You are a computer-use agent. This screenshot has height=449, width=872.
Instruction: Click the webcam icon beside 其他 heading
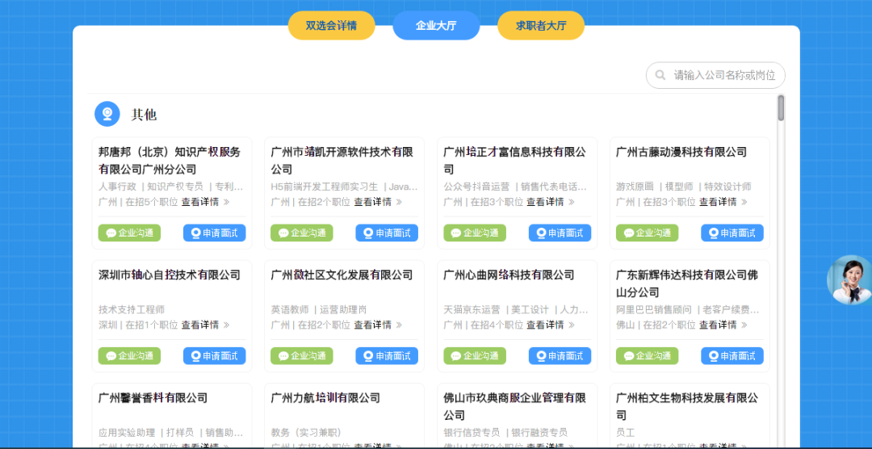tap(107, 114)
